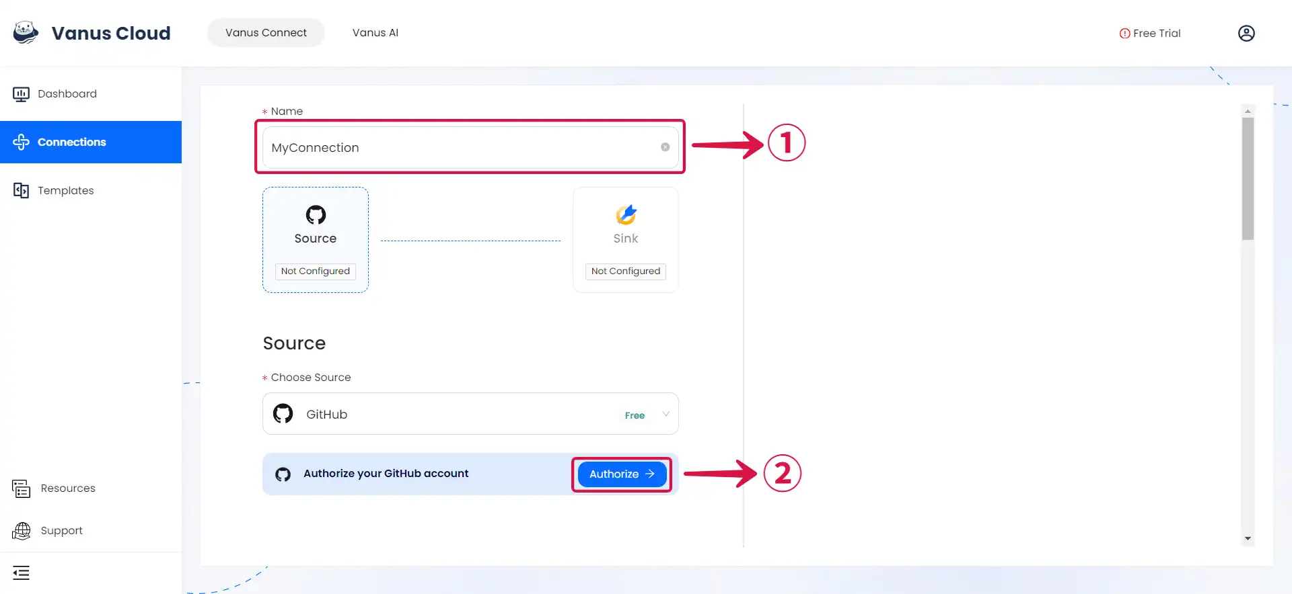Click the Connections sidebar icon
The image size is (1292, 594).
pyautogui.click(x=21, y=142)
